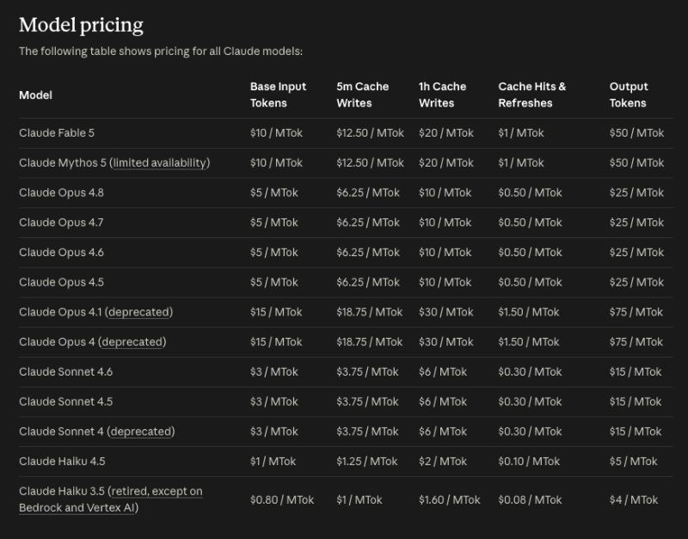Click the '5m Cache Writes' column header
Viewport: 688px width, 539px height.
pyautogui.click(x=362, y=95)
